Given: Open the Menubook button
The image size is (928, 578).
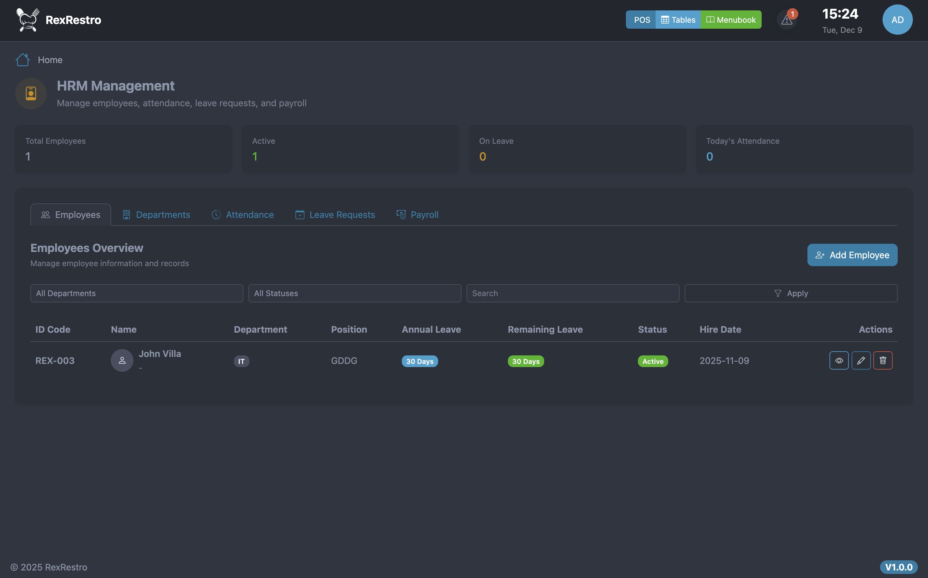Looking at the screenshot, I should [x=731, y=20].
